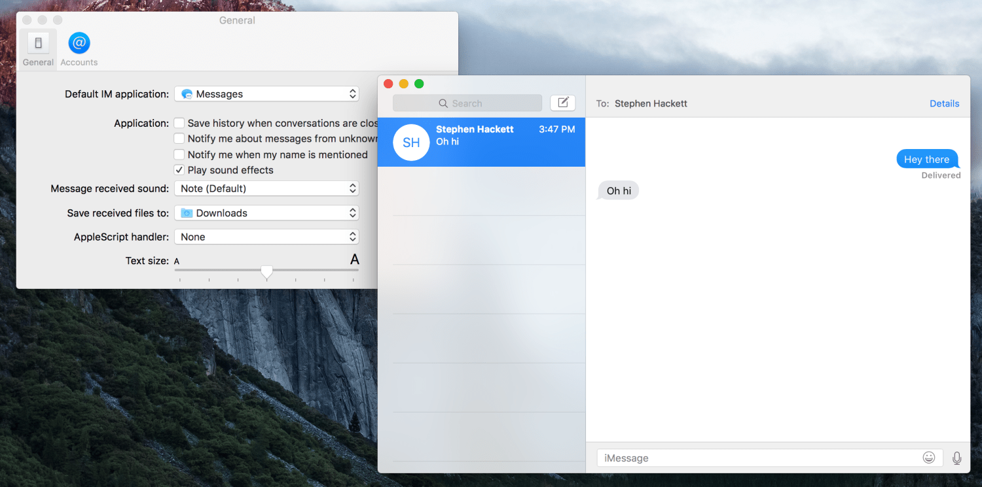Click the 3:47 PM conversation timestamp

[557, 129]
